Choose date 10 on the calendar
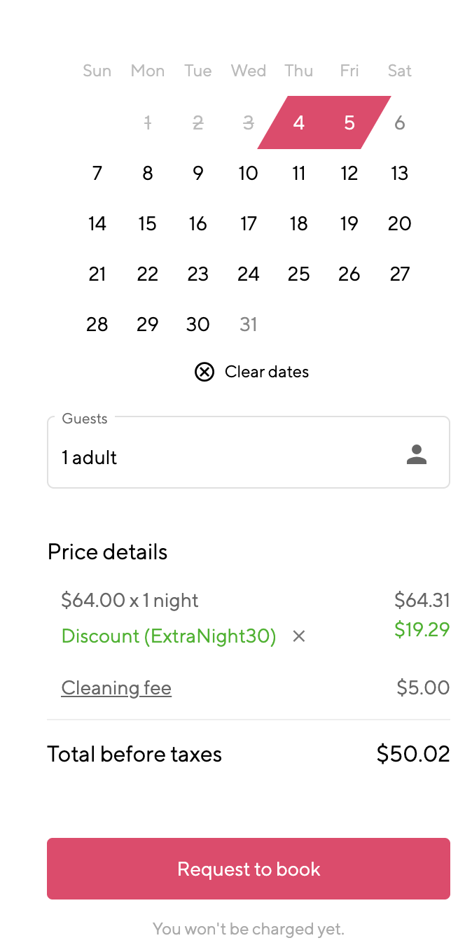 click(x=249, y=174)
